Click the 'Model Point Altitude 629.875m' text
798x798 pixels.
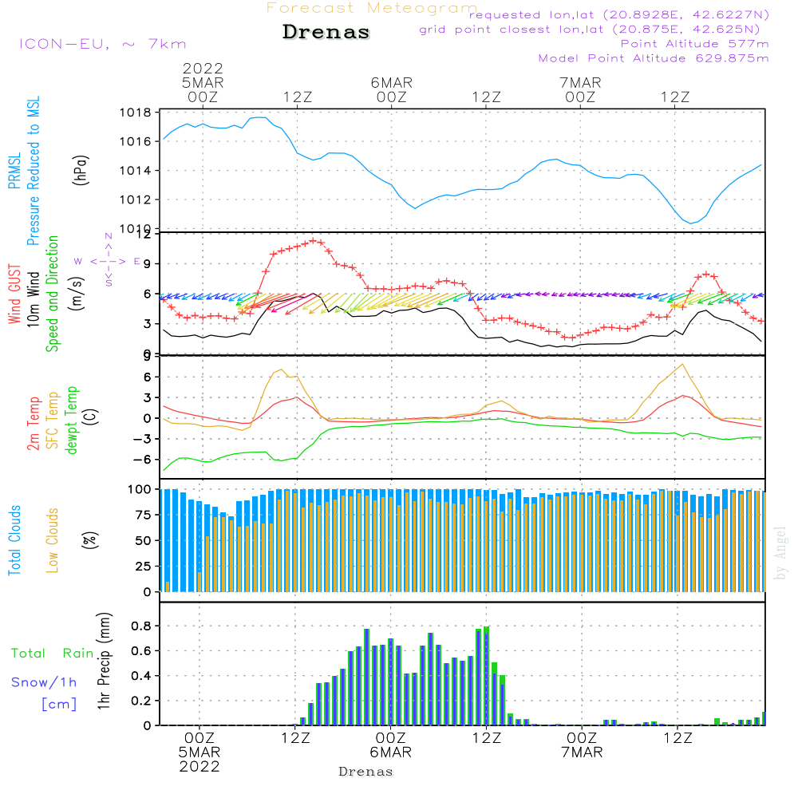pos(654,58)
